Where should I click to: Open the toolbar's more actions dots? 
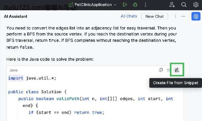(145, 5)
